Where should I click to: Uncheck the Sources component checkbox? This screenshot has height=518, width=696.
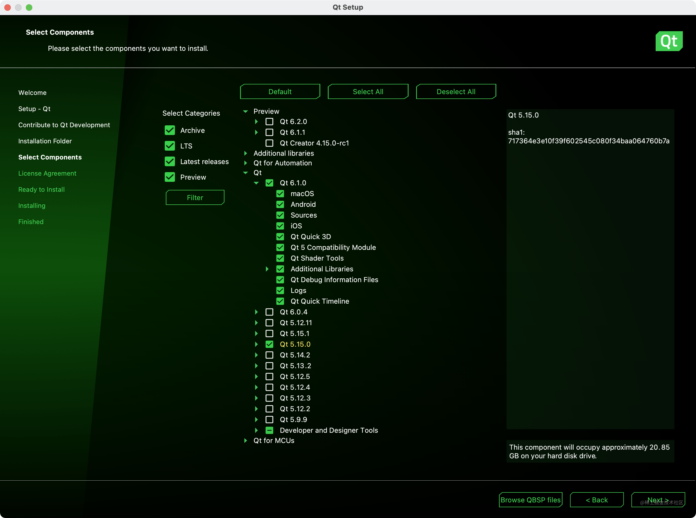pos(280,215)
